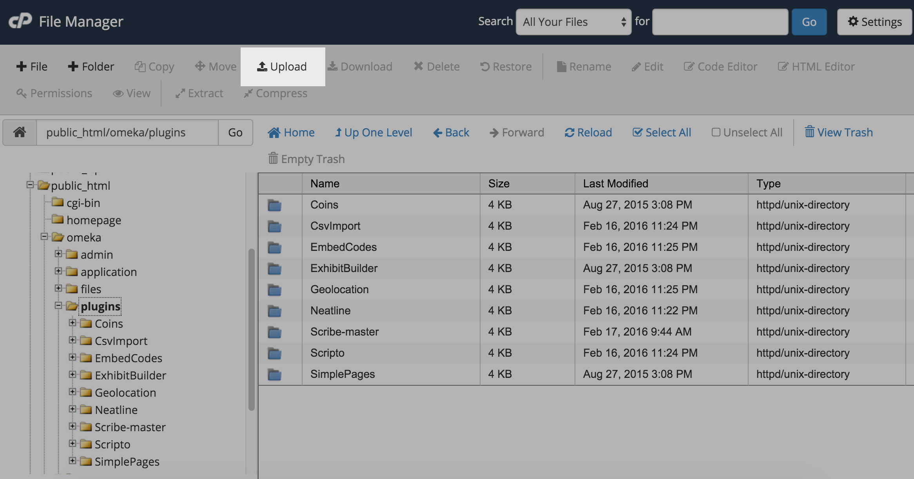The height and width of the screenshot is (479, 914).
Task: Expand the admin tree node
Action: coord(58,254)
